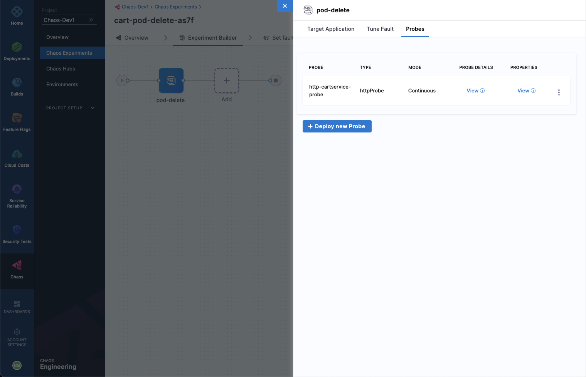Click the http-cartservice-probe name cell
Viewport: 586px width, 377px height.
click(330, 90)
